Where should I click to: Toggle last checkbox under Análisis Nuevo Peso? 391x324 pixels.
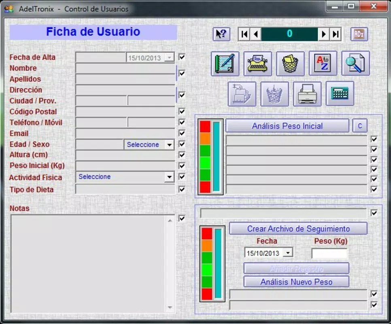point(374,305)
